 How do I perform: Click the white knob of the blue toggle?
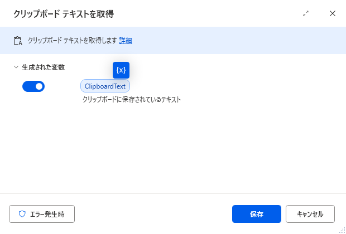pos(39,86)
